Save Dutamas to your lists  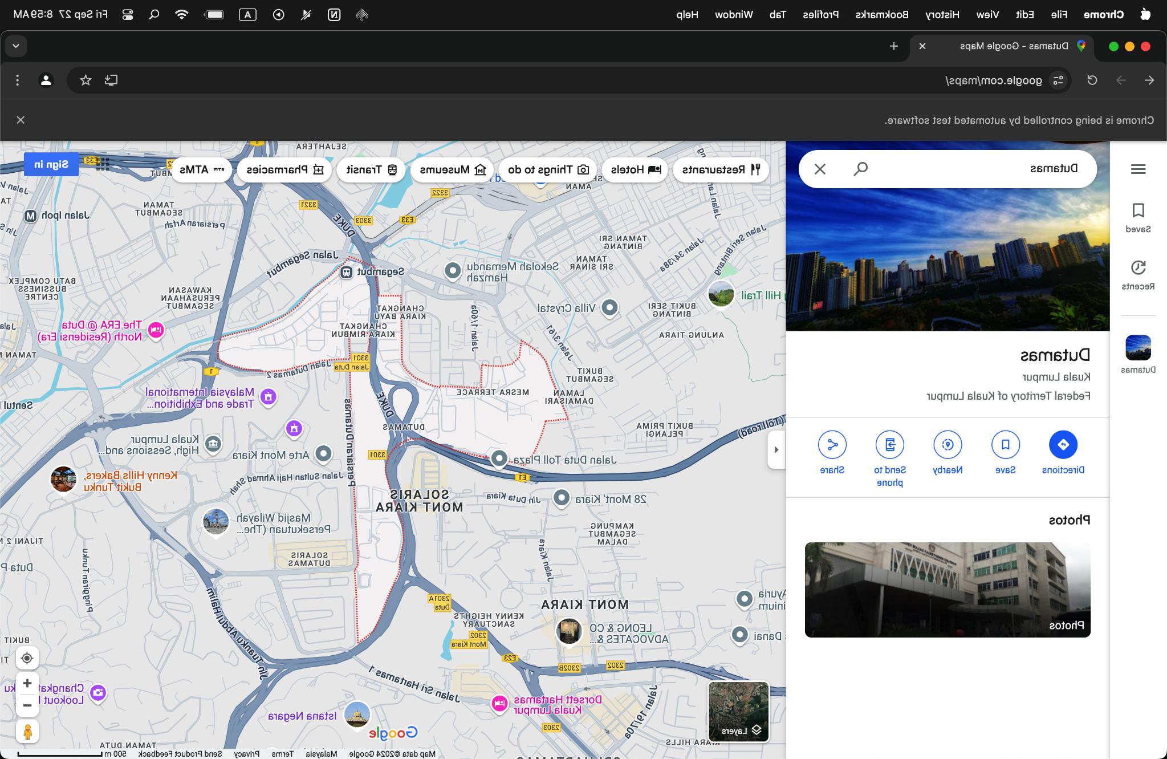(1005, 453)
